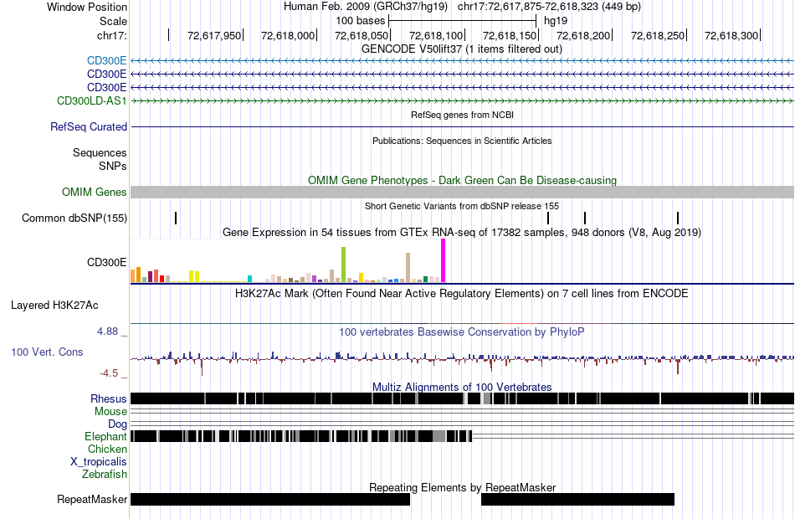795x519 pixels.
Task: Open the GTEx Gene Expression track title
Action: point(462,233)
